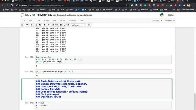Open the Help menu in Jupyter
This screenshot has height=110, width=196.
(81, 20)
